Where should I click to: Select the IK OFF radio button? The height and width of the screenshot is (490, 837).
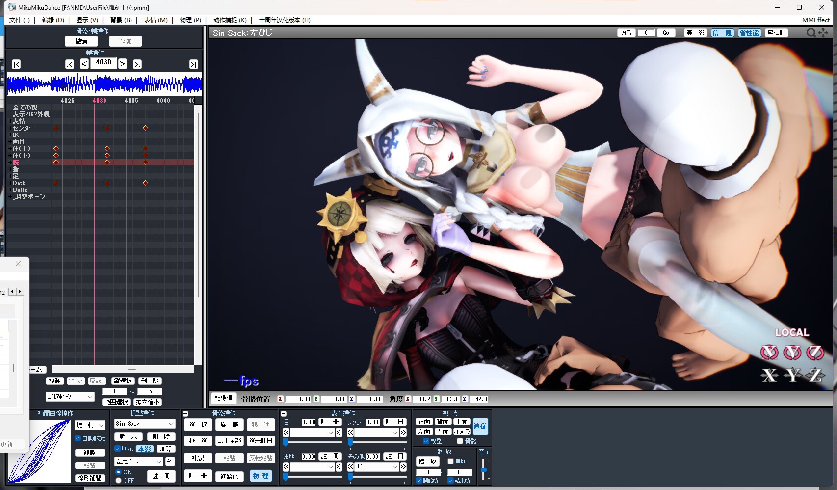118,481
